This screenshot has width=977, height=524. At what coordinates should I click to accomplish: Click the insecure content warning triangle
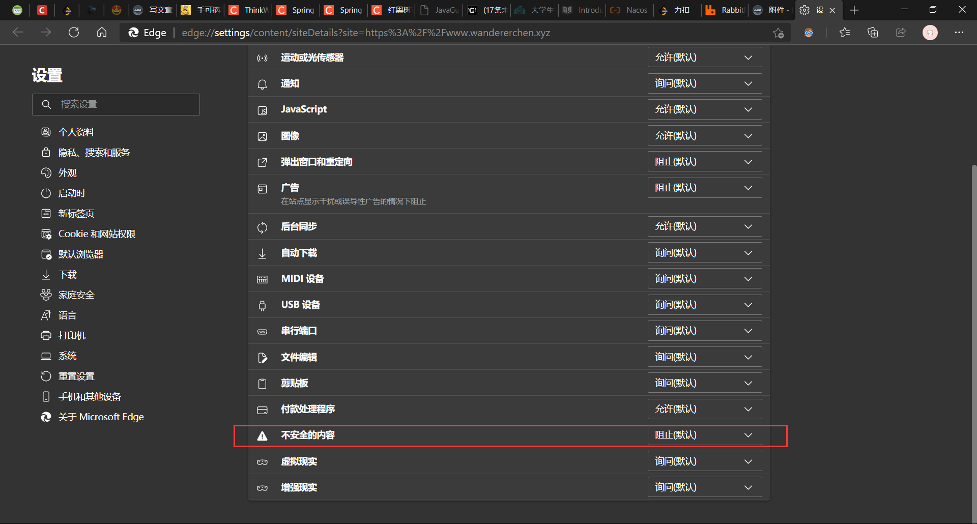coord(262,436)
